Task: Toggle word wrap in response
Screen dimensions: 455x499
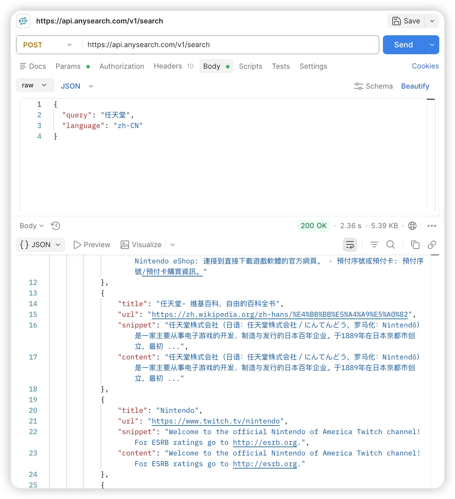Action: point(350,245)
